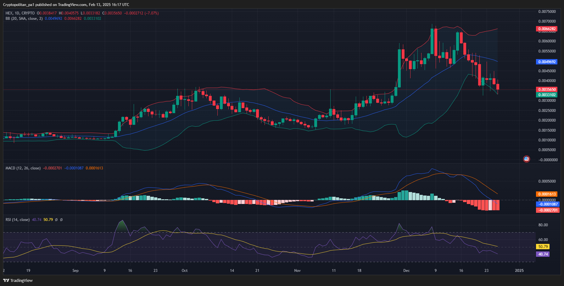Click the green 0.0033102 lower band price label
564x286 pixels.
click(547, 95)
